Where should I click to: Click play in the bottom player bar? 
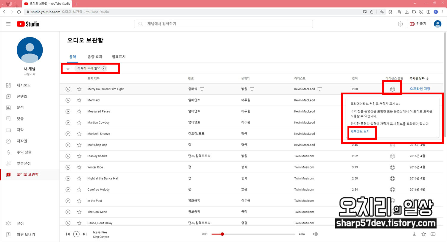[76, 234]
